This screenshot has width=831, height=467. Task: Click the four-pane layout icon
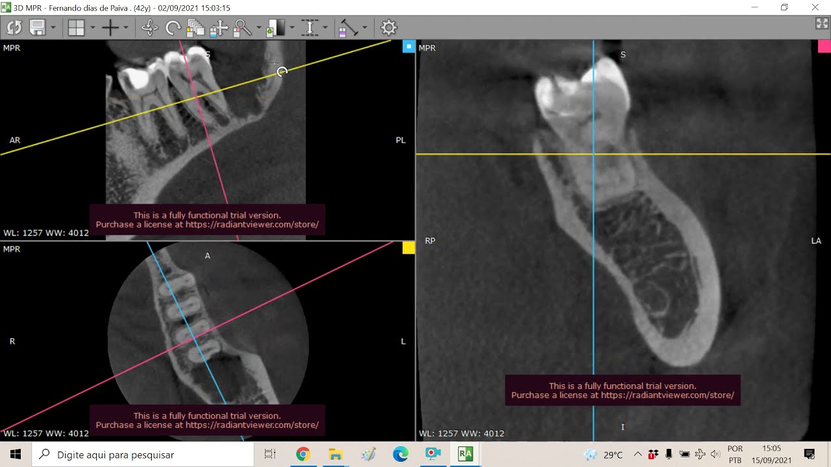point(77,28)
